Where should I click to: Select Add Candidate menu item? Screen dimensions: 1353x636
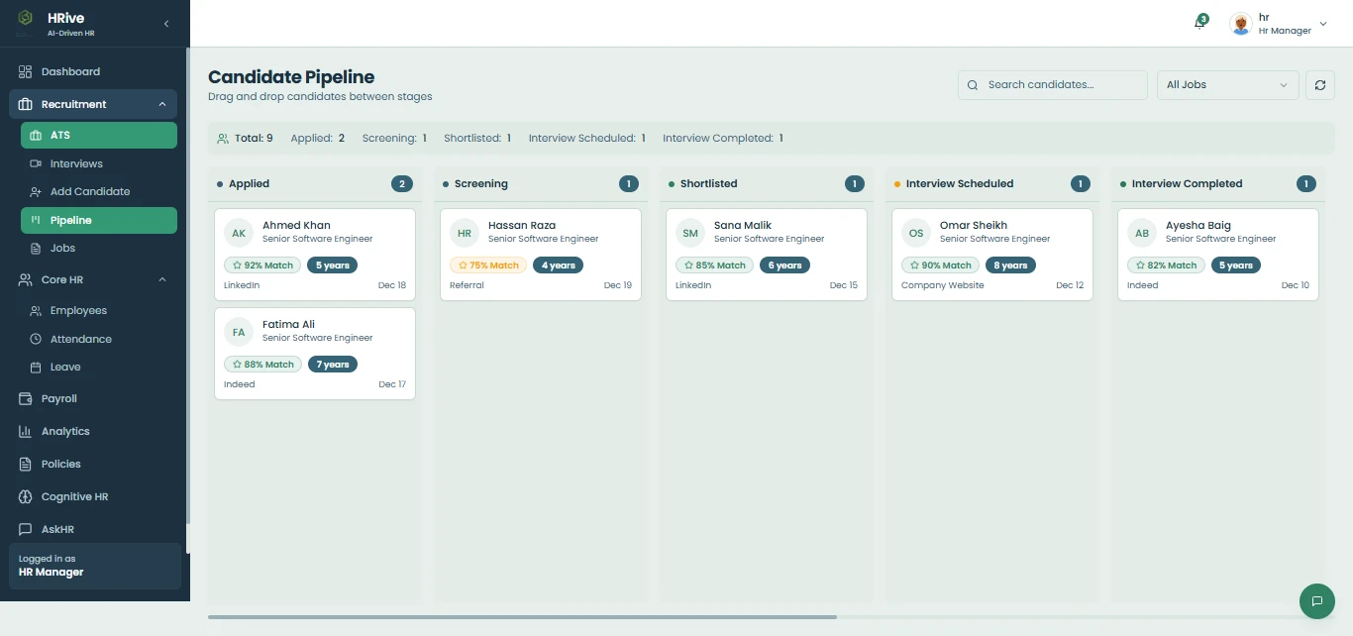(x=99, y=191)
